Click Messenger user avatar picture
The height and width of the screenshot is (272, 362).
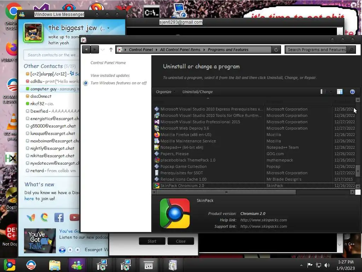33,32
